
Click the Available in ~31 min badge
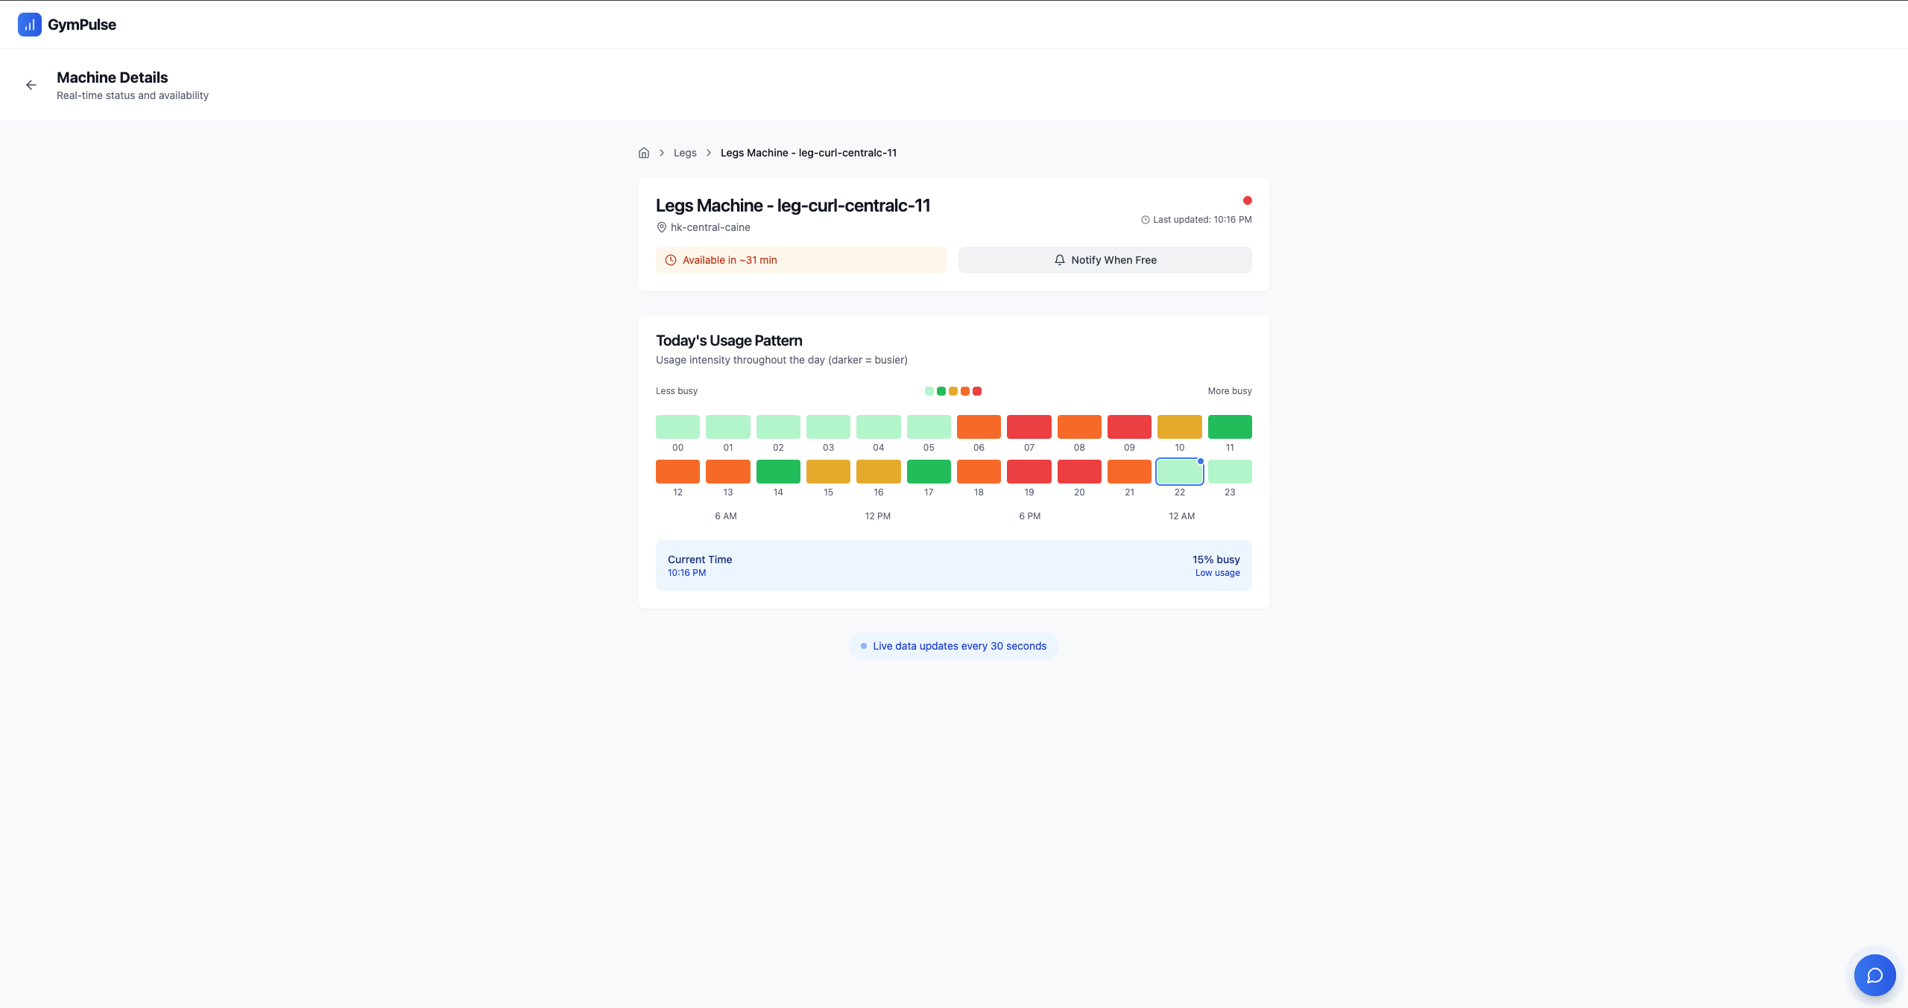pos(800,260)
